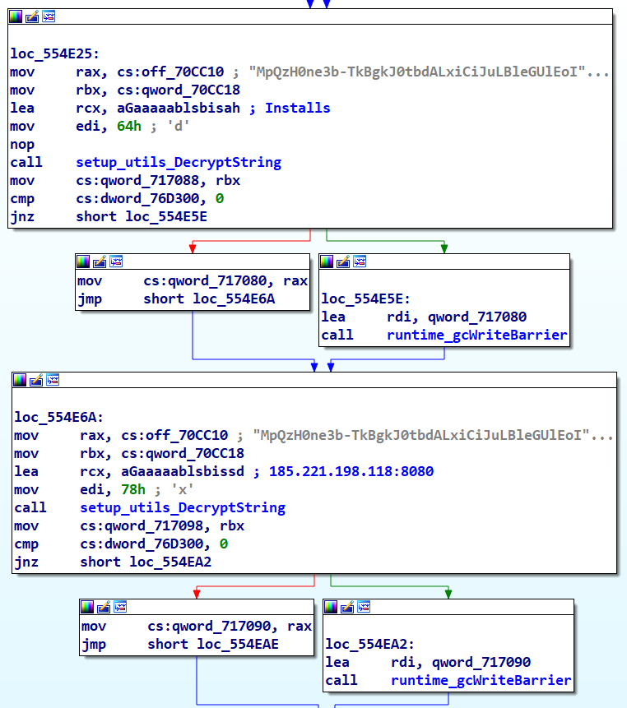Open the node color icon on loc_554E5E block

[x=327, y=261]
